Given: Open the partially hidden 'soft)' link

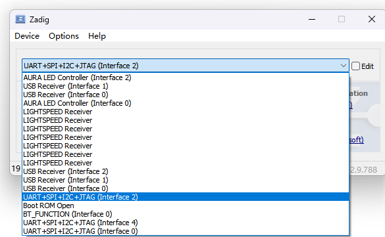Looking at the screenshot, I should 356,140.
